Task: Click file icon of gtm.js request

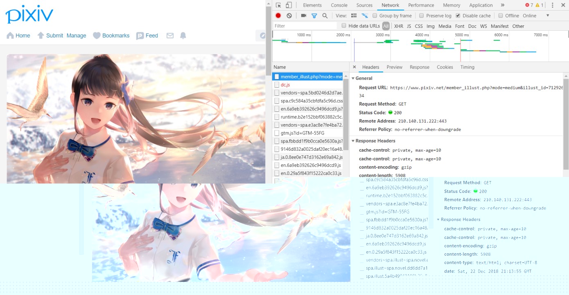Action: pos(277,133)
